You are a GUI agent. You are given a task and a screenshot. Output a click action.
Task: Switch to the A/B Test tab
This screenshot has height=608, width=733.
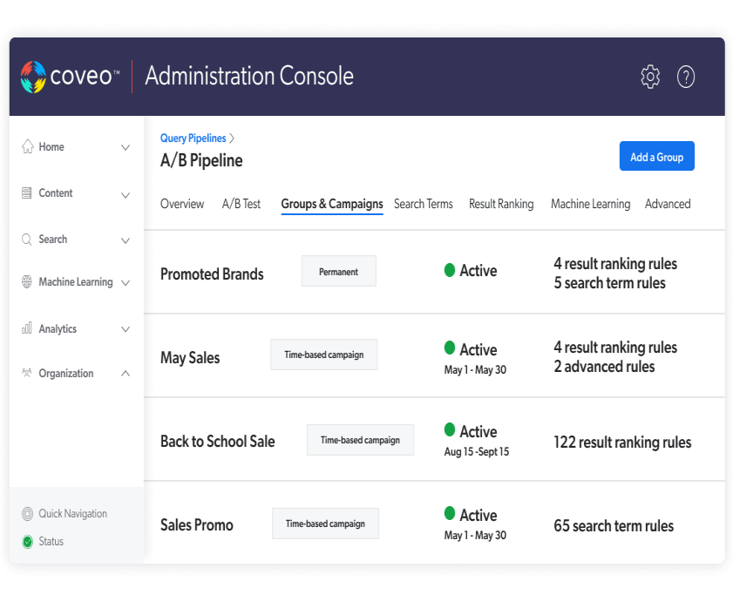pos(241,204)
